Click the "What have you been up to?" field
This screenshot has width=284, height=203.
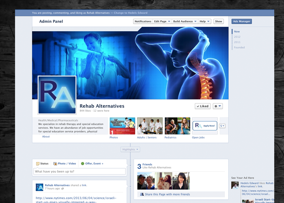(x=79, y=172)
